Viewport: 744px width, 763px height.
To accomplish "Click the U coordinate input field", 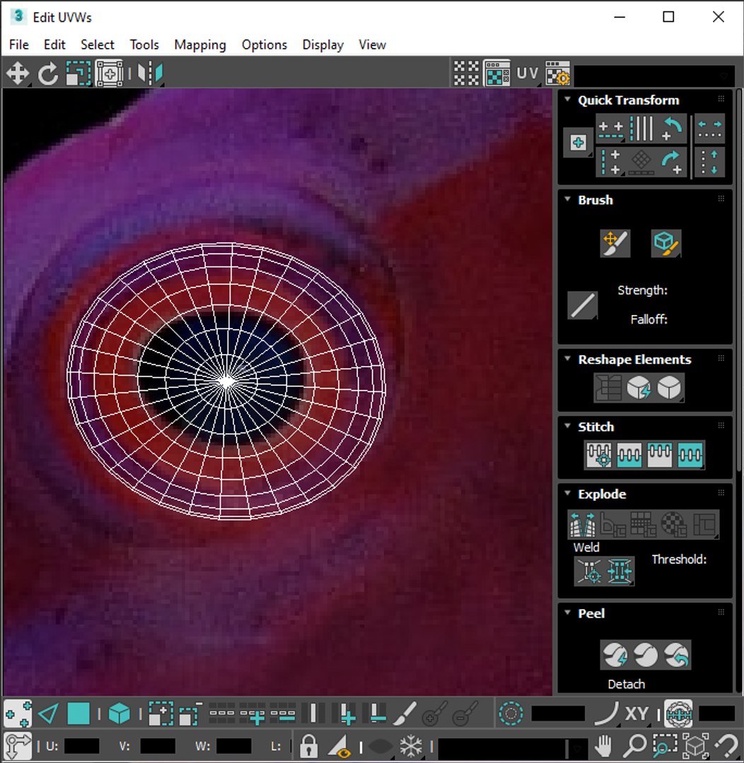I will [81, 746].
